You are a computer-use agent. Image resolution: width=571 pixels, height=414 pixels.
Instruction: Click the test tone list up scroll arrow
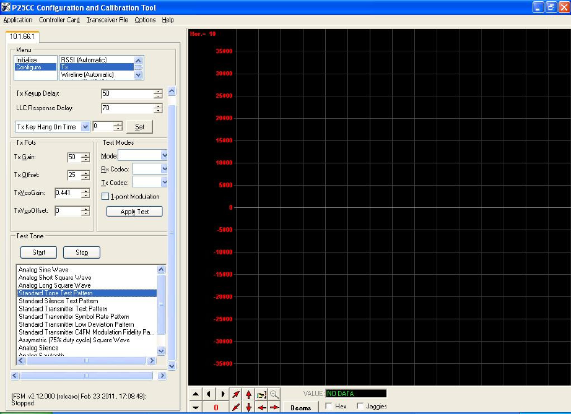[161, 270]
